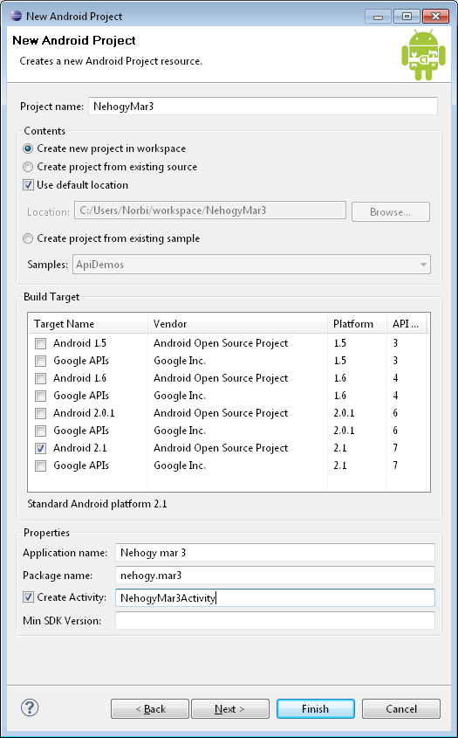Select the Android 2.0.1 row name
The image size is (458, 738).
click(x=84, y=413)
